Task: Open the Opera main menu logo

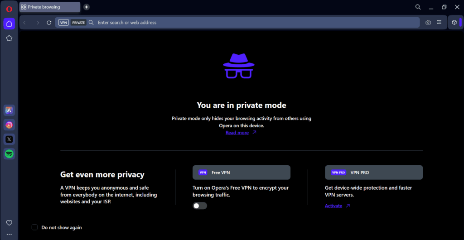Action: pos(9,9)
